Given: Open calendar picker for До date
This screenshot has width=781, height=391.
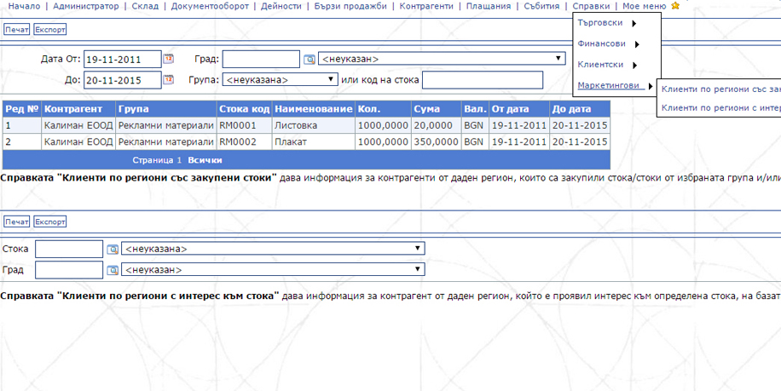Looking at the screenshot, I should pyautogui.click(x=169, y=79).
